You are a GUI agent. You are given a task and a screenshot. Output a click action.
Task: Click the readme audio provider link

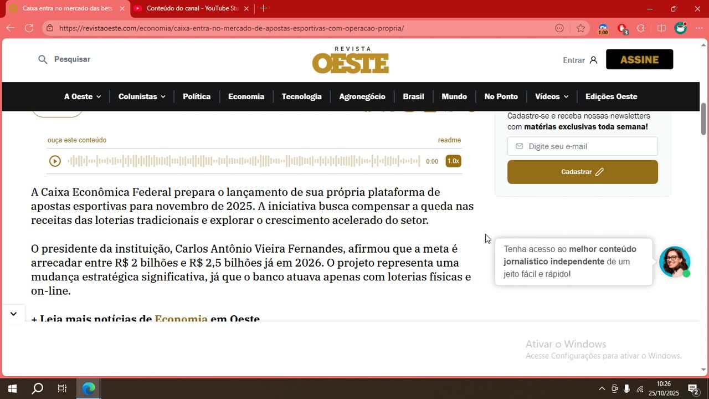(x=449, y=140)
